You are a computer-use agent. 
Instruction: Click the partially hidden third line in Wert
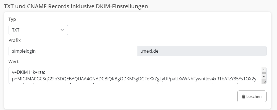(x=134, y=83)
